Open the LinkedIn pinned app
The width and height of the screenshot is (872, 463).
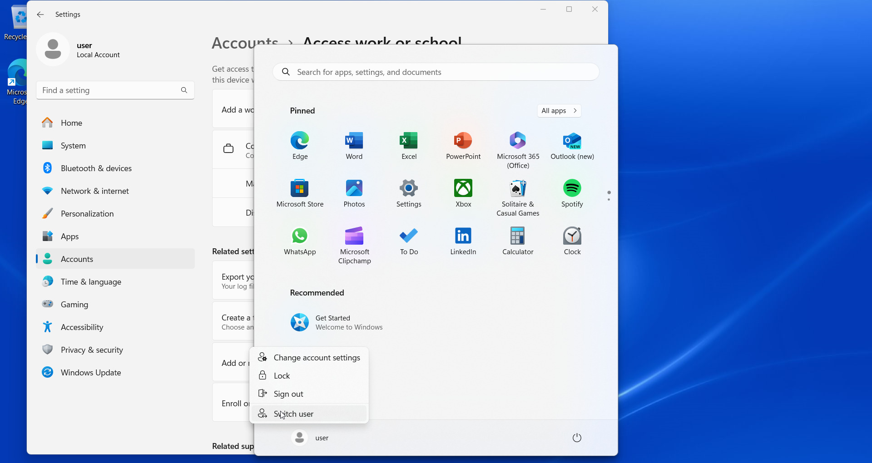pyautogui.click(x=463, y=241)
